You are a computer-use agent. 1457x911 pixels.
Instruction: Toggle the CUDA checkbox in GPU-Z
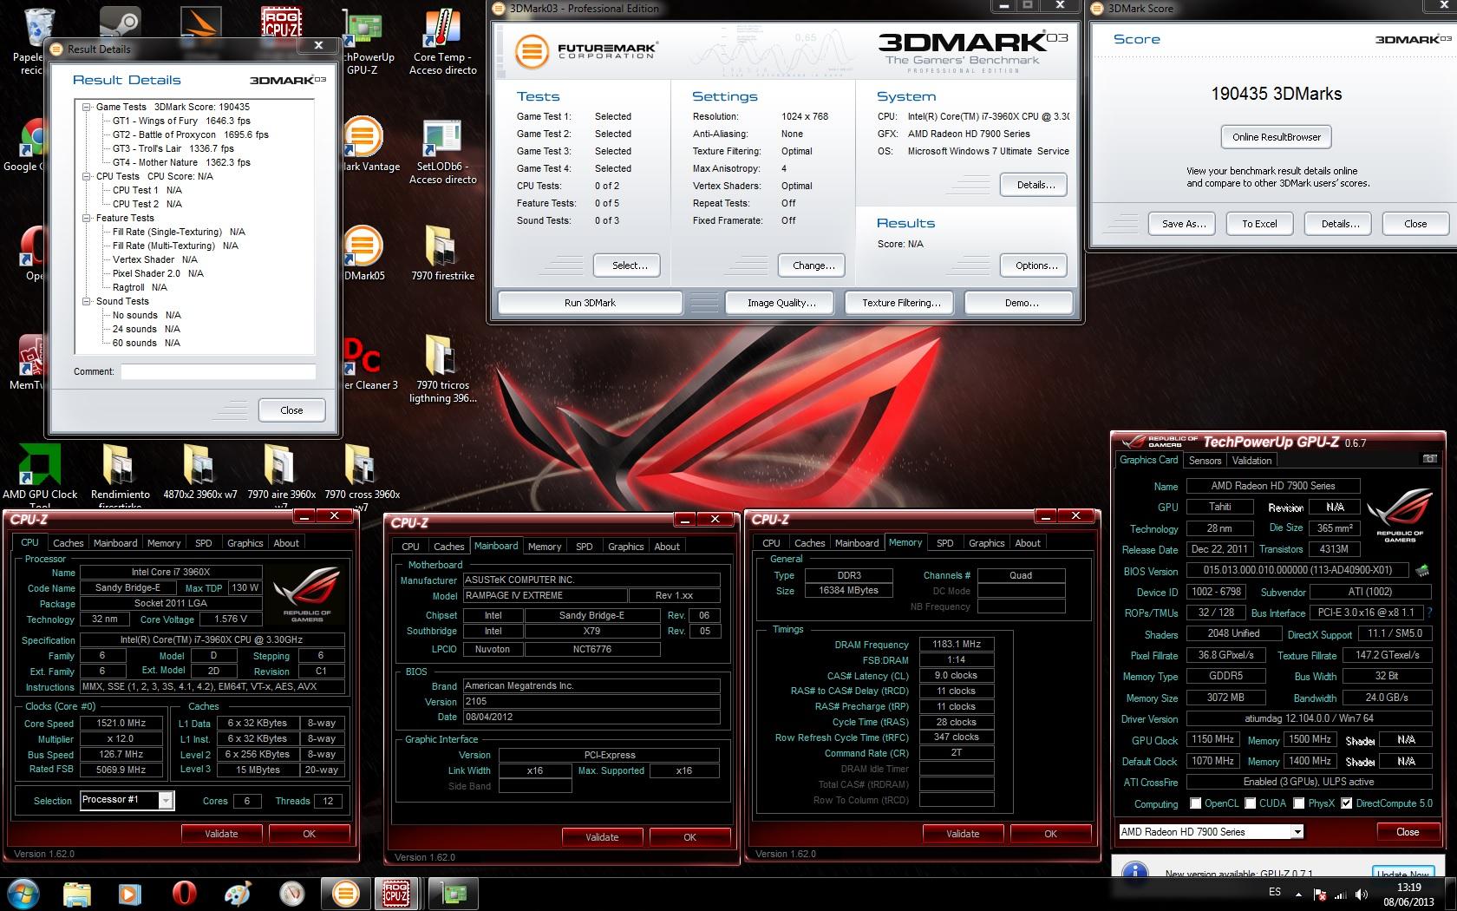[1251, 803]
